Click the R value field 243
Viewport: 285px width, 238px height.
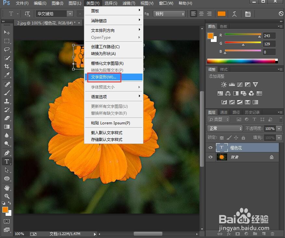(269, 36)
